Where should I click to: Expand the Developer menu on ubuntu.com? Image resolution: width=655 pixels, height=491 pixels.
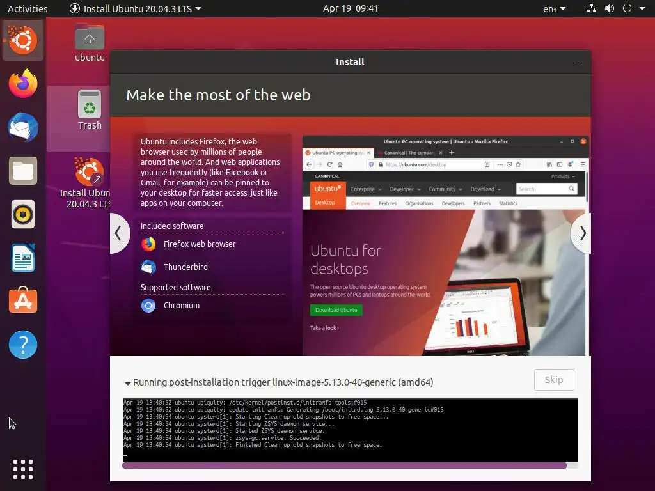coord(405,189)
